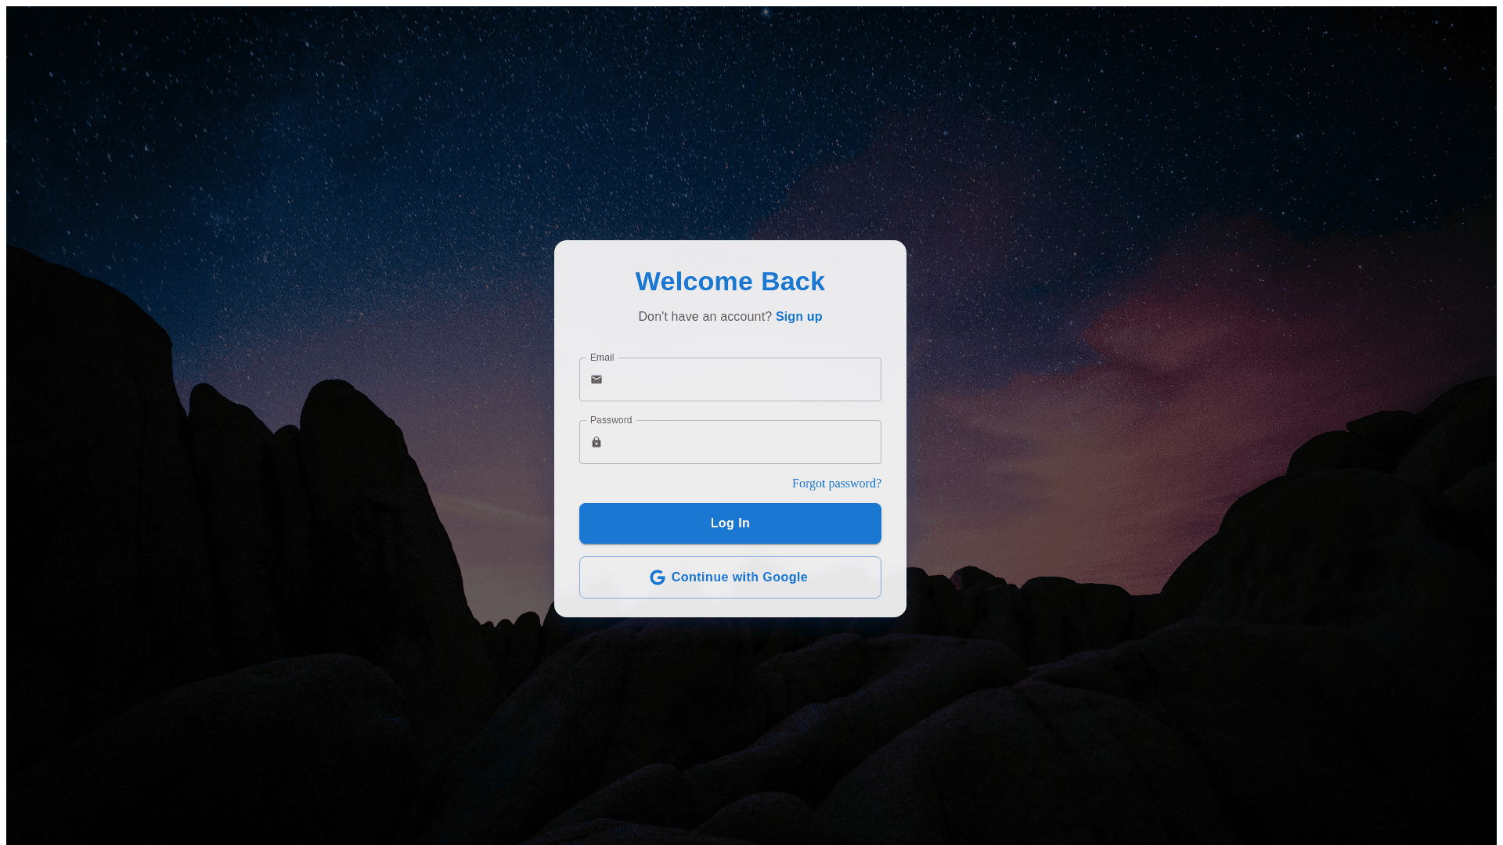1503x845 pixels.
Task: Click the empty right end of Password field
Action: [845, 442]
